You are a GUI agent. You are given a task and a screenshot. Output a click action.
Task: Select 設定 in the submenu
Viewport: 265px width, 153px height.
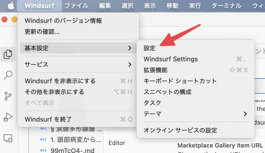click(195, 48)
